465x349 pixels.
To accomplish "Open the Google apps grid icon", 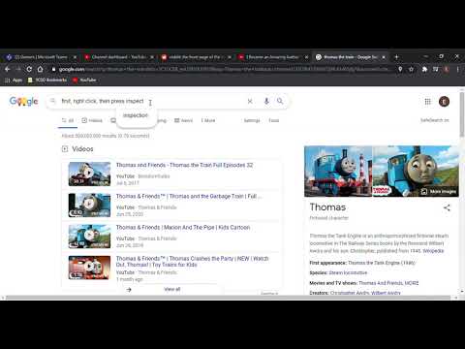I will pyautogui.click(x=427, y=102).
